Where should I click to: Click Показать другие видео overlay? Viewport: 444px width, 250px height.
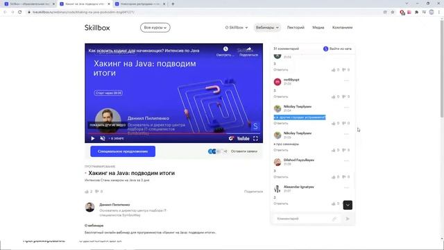[108, 125]
